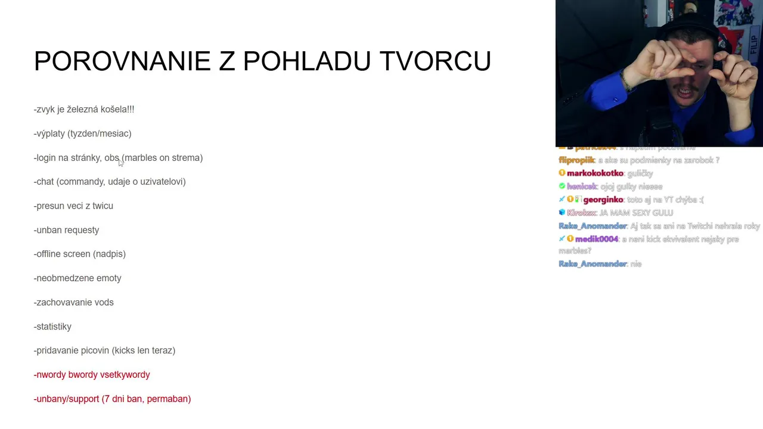This screenshot has width=763, height=429.
Task: Click henicek's green checkmark badge
Action: [x=562, y=186]
